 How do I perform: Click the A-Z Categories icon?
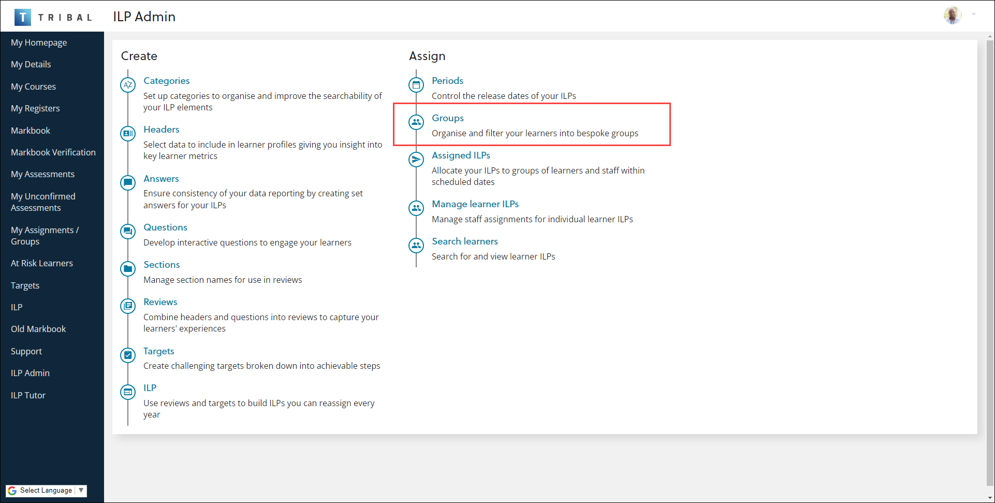[x=128, y=84]
